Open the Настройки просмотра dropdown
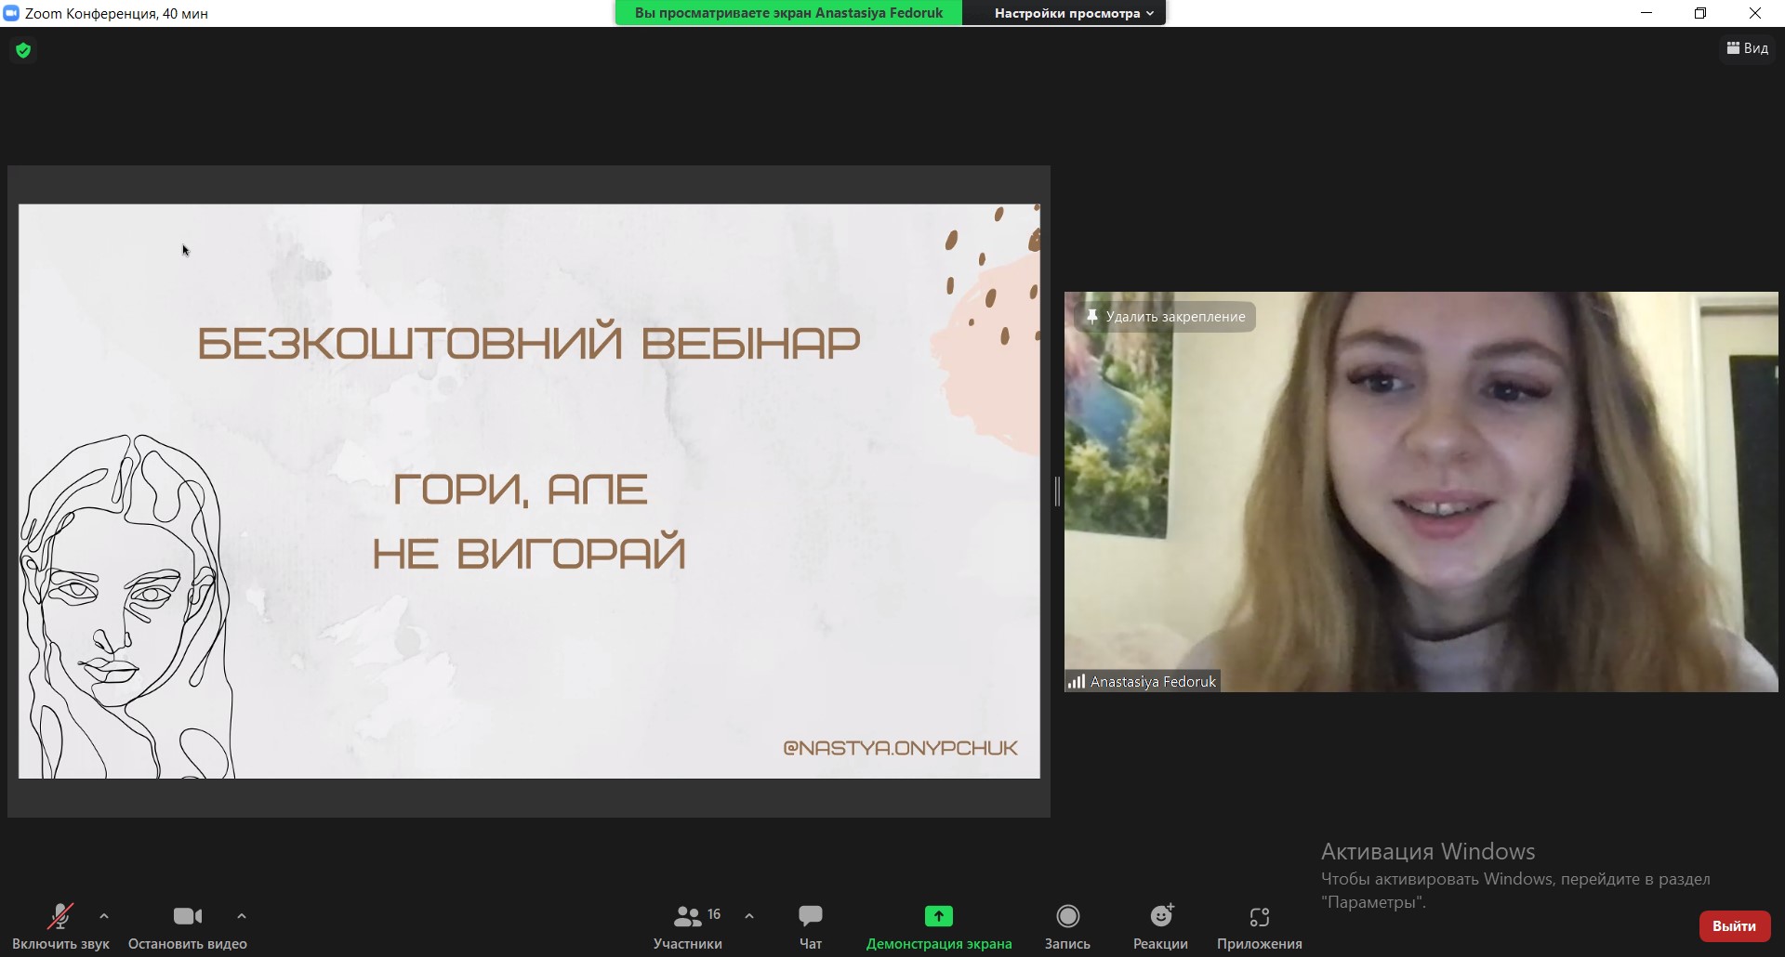Image resolution: width=1785 pixels, height=957 pixels. (1073, 13)
